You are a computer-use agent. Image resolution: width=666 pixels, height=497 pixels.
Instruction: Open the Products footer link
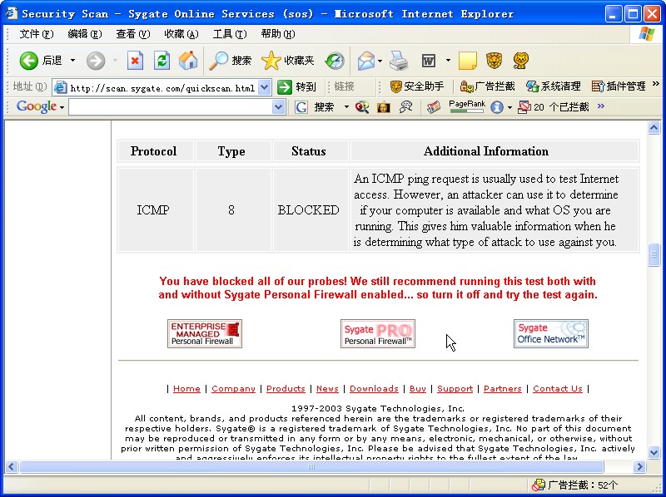(x=286, y=389)
